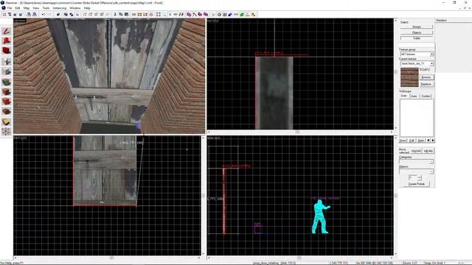Viewport: 472px width, 265px height.
Task: Switch to the Cordon VisGroups tab
Action: [426, 96]
